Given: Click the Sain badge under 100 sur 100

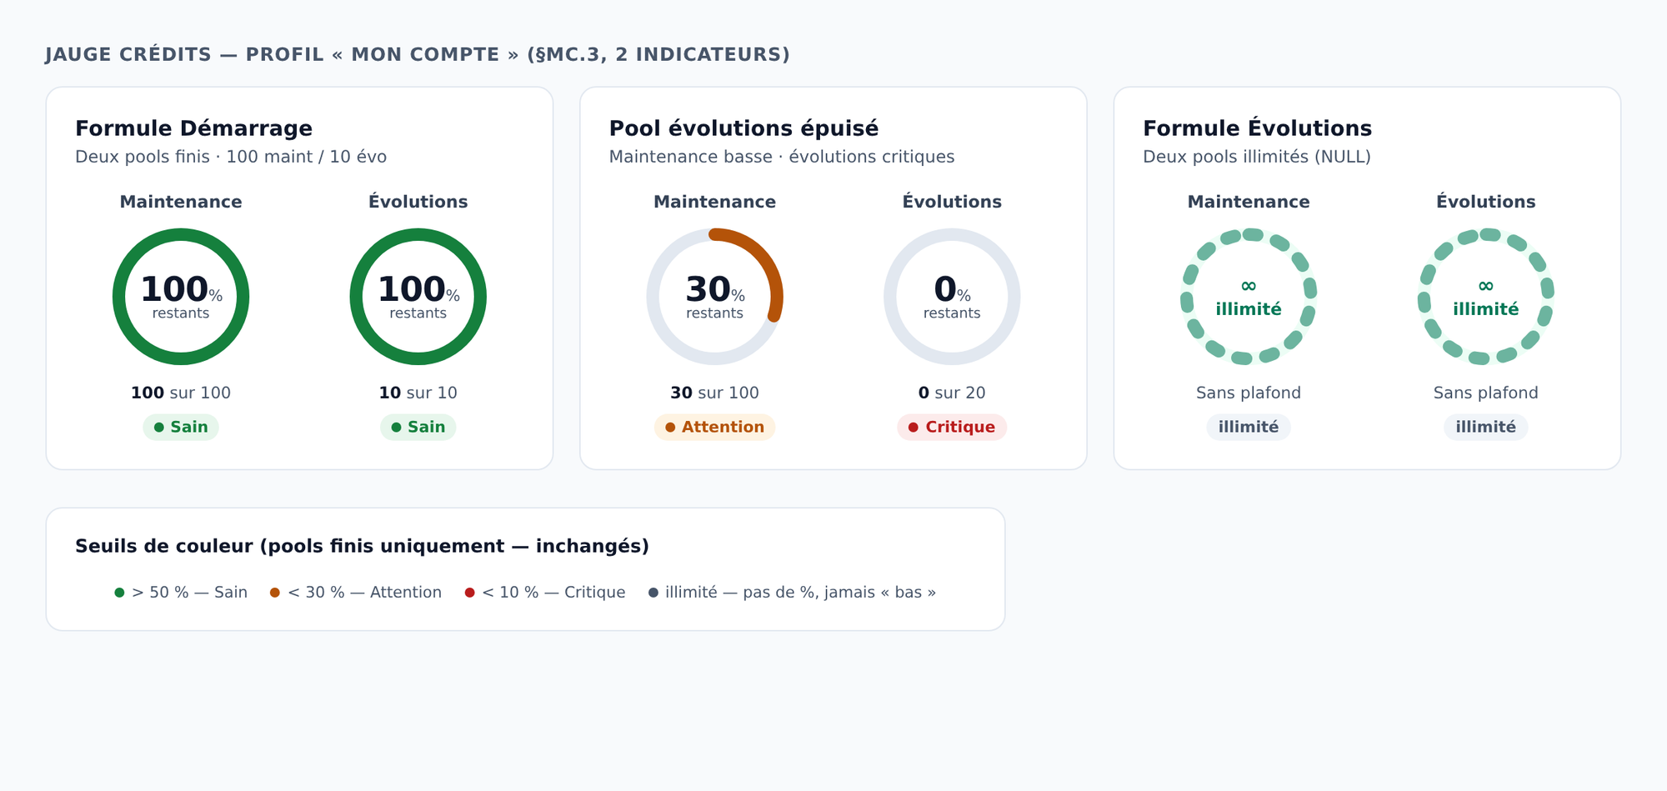Looking at the screenshot, I should (181, 427).
